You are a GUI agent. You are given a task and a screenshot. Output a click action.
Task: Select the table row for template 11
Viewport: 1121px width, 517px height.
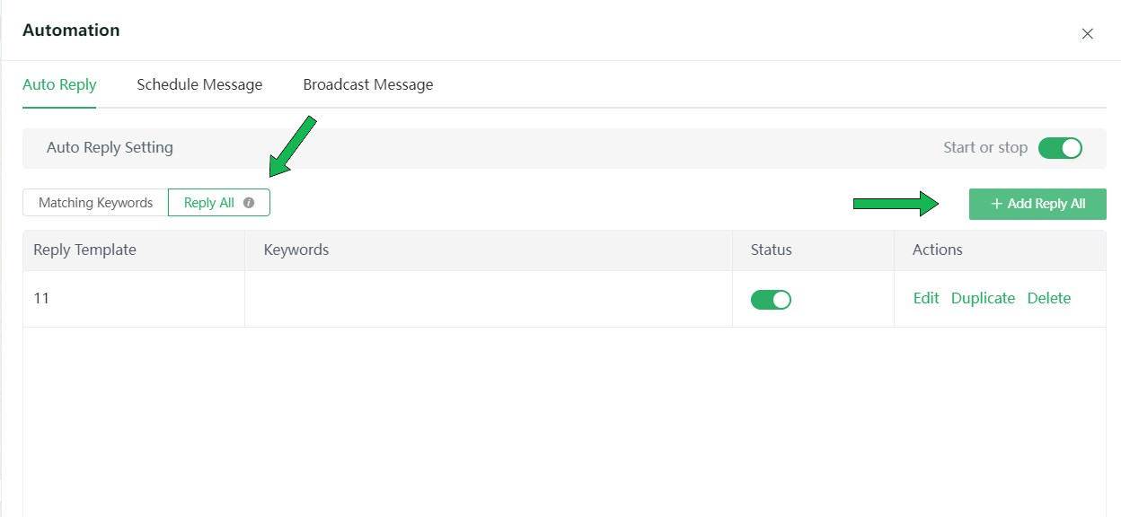tap(404, 298)
